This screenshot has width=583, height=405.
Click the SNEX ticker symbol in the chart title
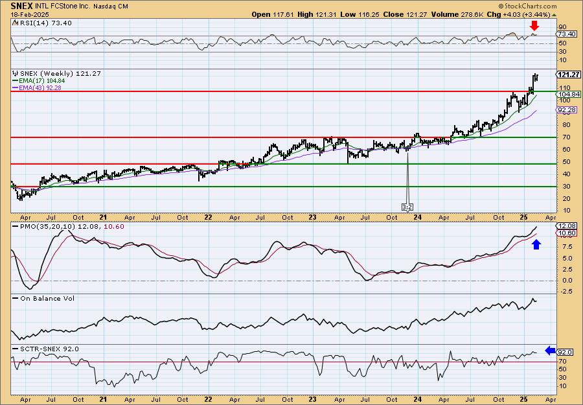pos(21,6)
